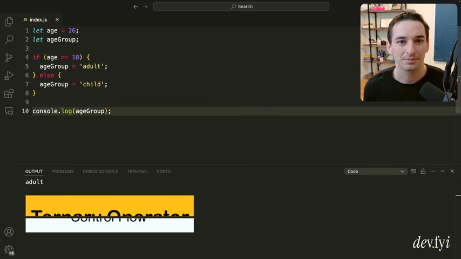Open the Manage gear icon
This screenshot has width=461, height=259.
(9, 250)
